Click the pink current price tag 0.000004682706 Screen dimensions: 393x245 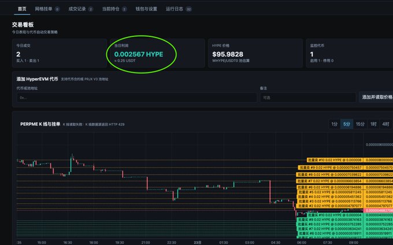pos(378,210)
